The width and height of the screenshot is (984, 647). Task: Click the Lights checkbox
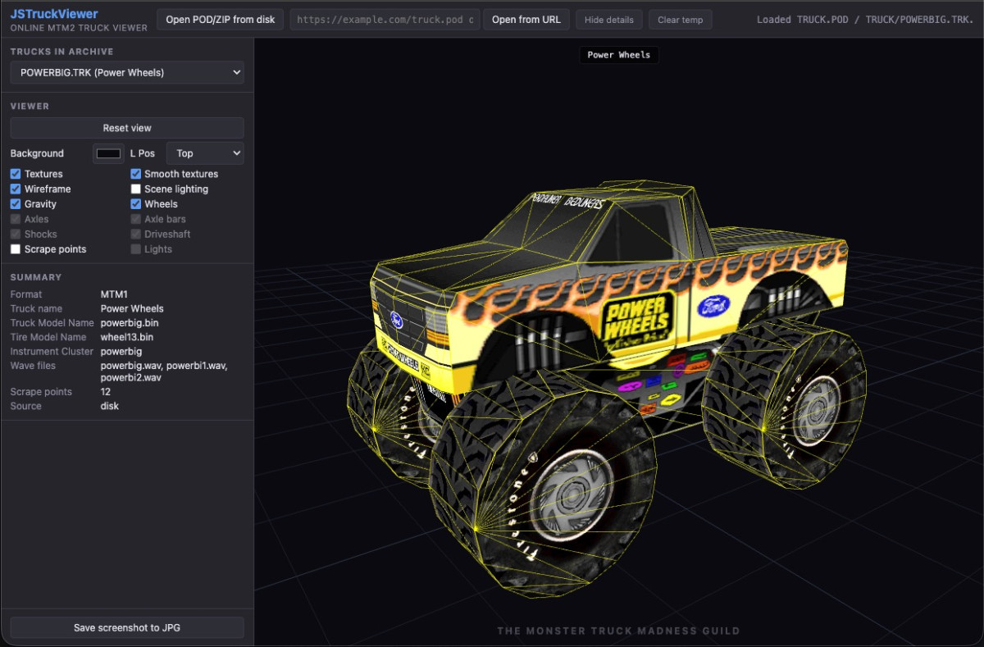pos(136,248)
